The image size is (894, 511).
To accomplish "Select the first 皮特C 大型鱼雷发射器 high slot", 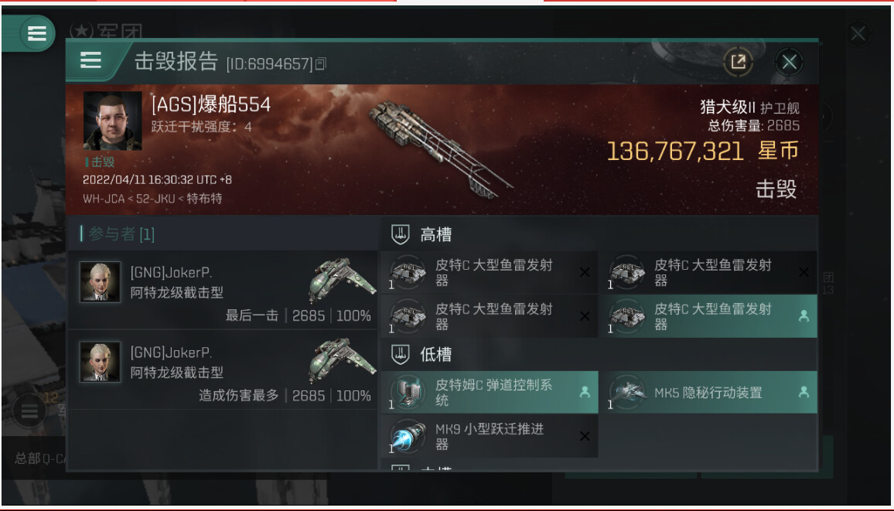I will click(490, 272).
